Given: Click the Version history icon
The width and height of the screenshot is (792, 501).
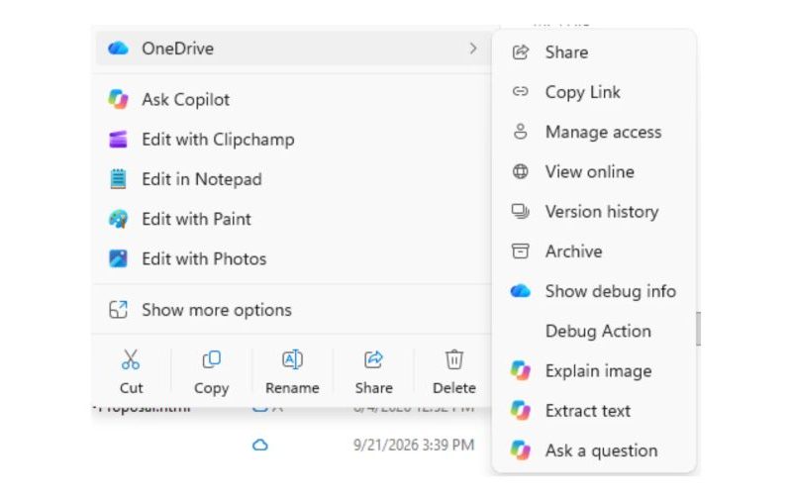Looking at the screenshot, I should pos(521,211).
